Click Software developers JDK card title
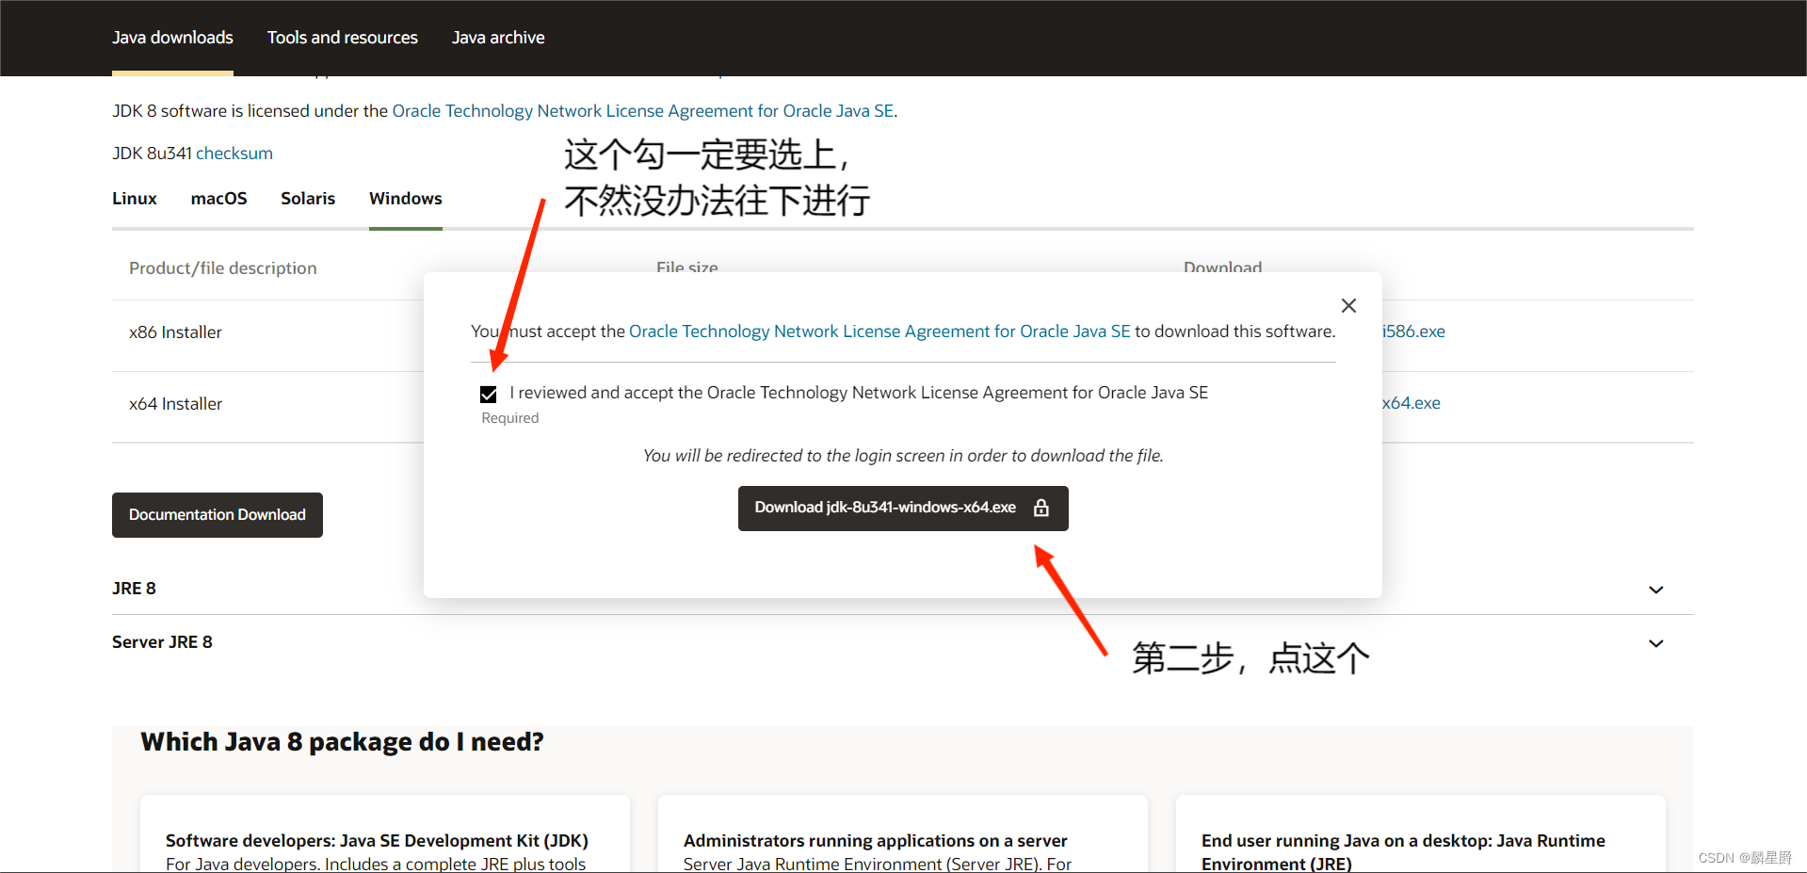This screenshot has height=873, width=1807. (377, 841)
